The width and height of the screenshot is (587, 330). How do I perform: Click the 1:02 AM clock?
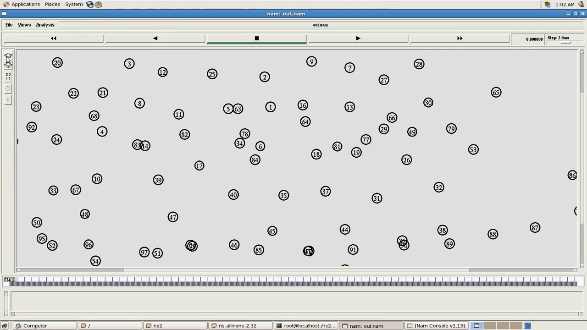point(565,4)
